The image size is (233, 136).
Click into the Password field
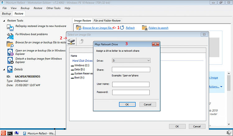pos(131,92)
